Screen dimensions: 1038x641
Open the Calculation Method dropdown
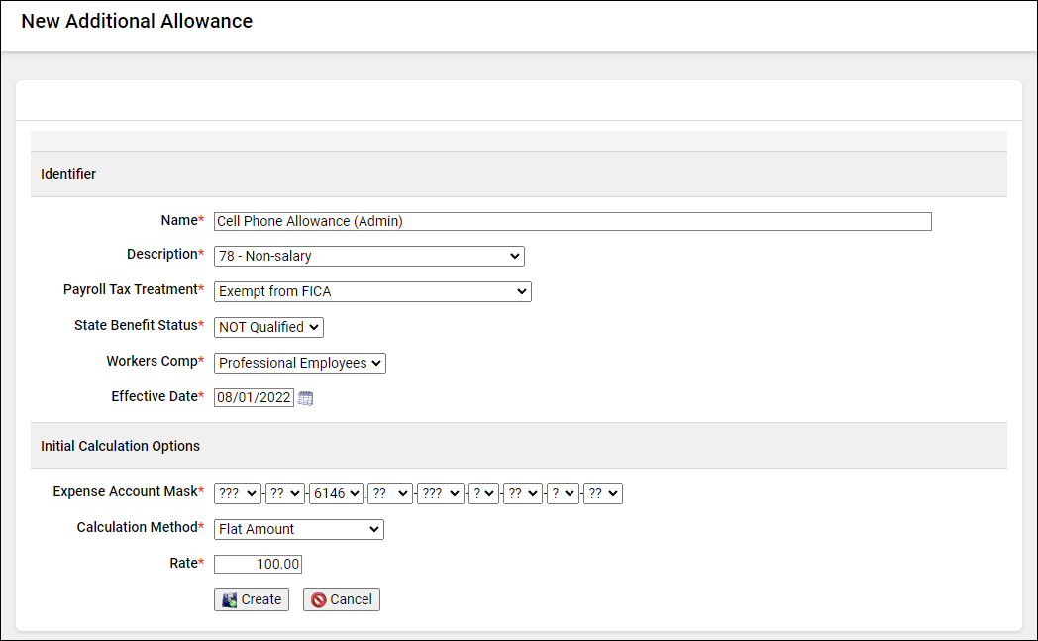(x=298, y=529)
